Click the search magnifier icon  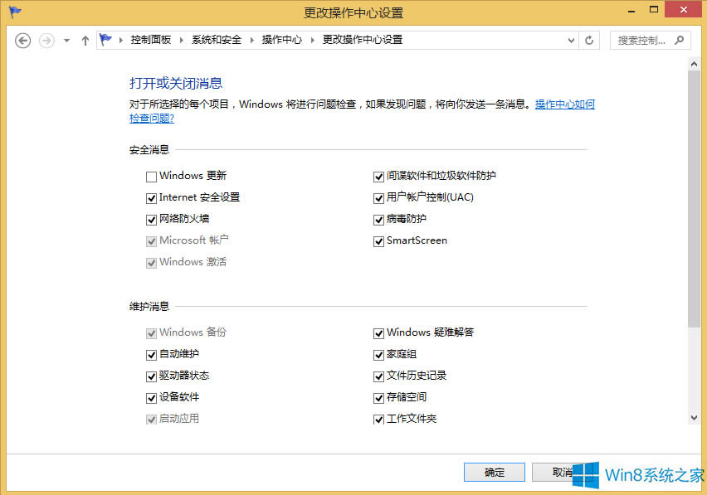pyautogui.click(x=679, y=40)
